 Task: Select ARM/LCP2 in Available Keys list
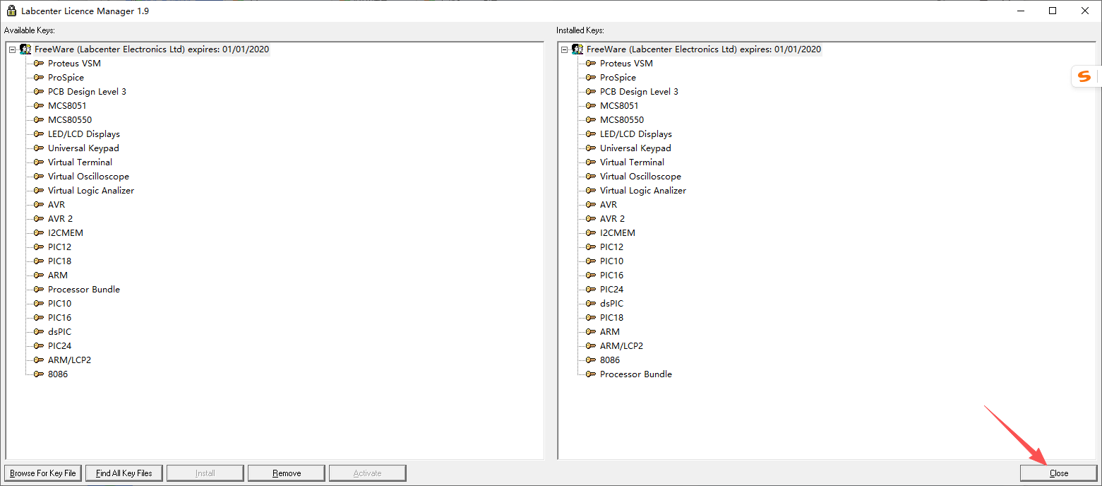click(69, 360)
